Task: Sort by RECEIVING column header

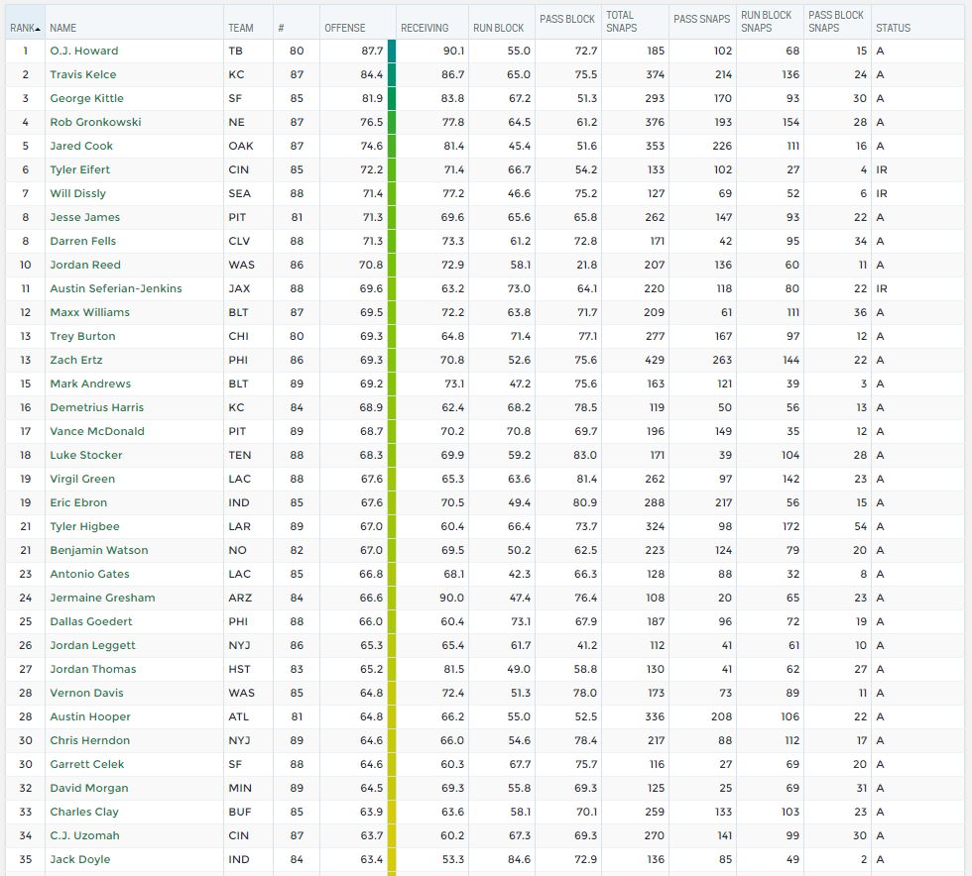Action: [x=425, y=28]
